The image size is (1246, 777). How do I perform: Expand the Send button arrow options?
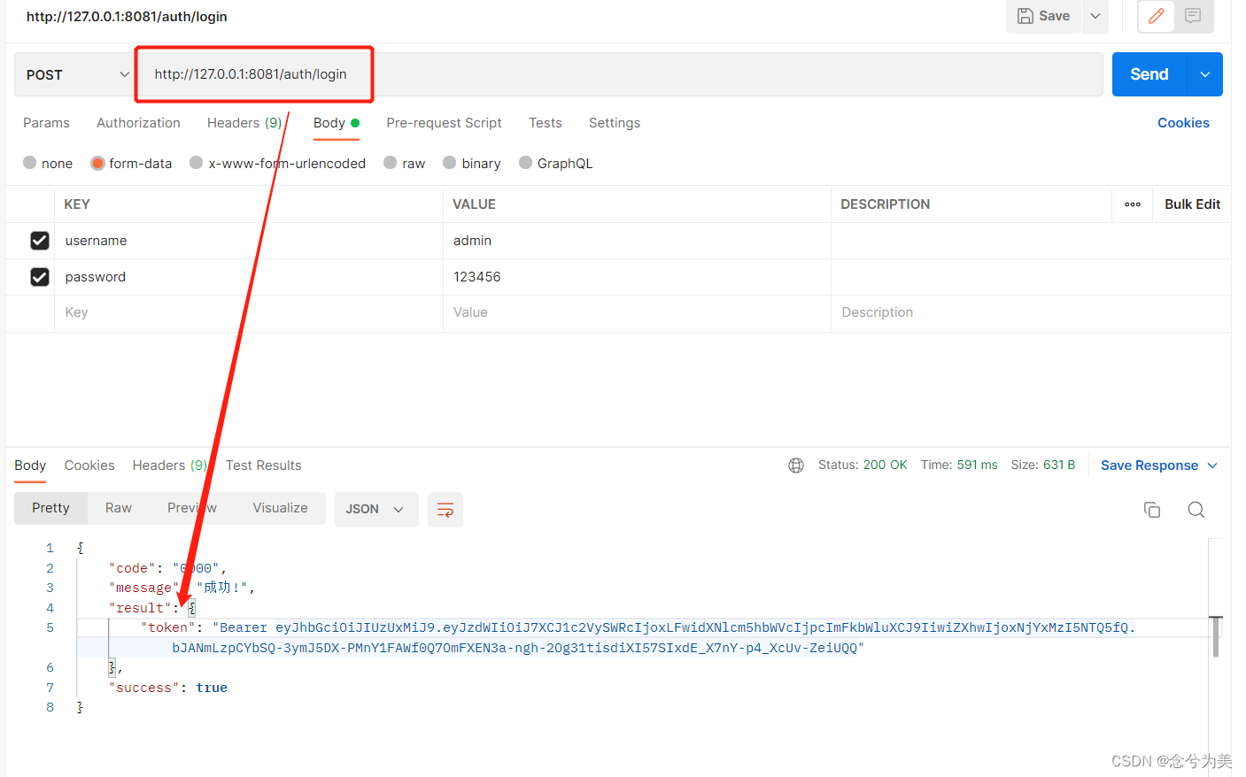(x=1205, y=74)
